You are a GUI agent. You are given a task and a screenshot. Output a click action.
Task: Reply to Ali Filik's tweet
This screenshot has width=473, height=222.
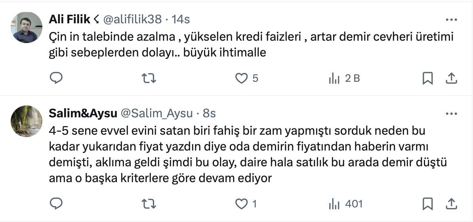(56, 78)
